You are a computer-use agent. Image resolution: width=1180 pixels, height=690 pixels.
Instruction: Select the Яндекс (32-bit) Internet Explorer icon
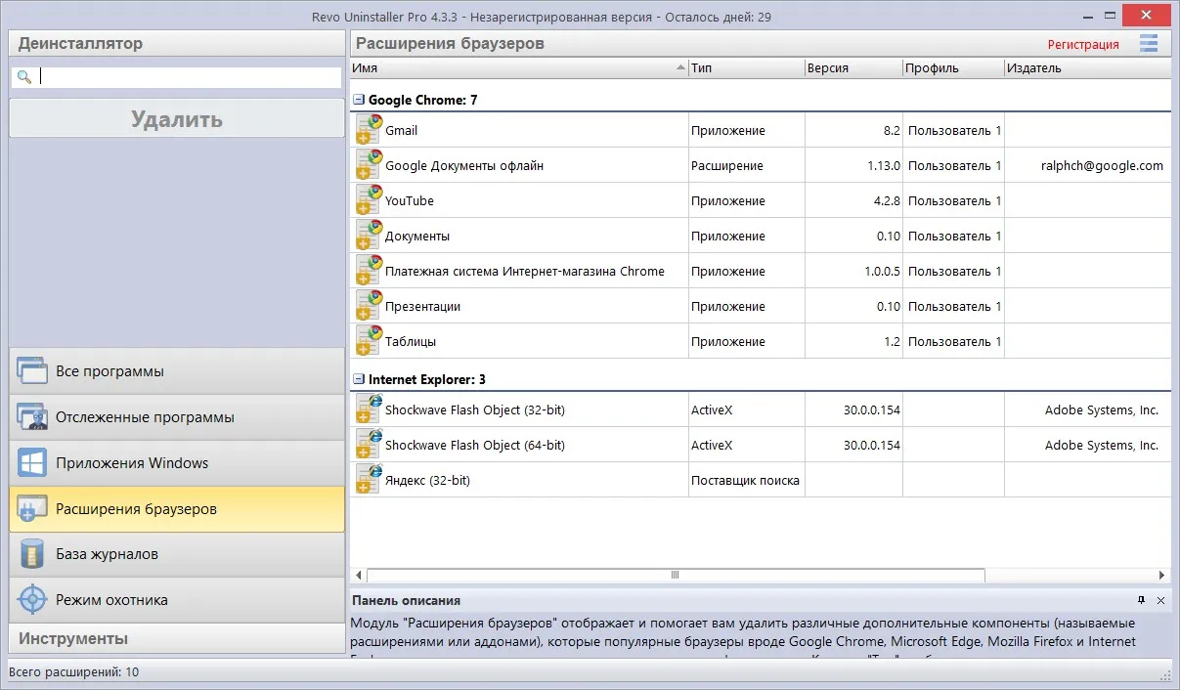369,480
